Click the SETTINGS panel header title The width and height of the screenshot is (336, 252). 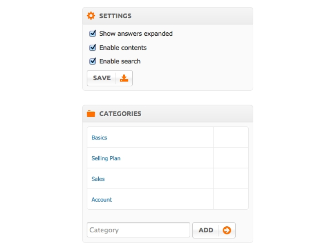coord(115,16)
